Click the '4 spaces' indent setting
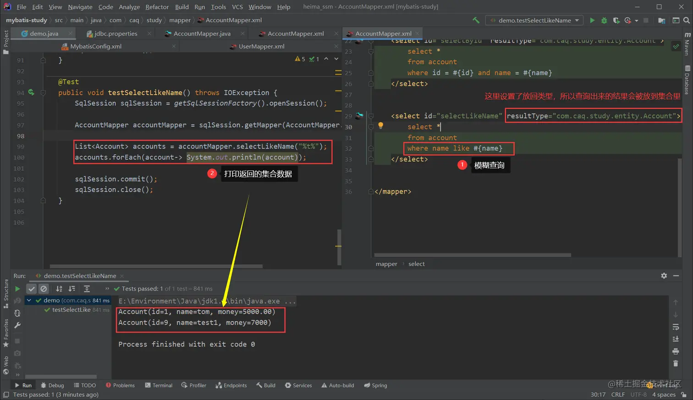 664,395
